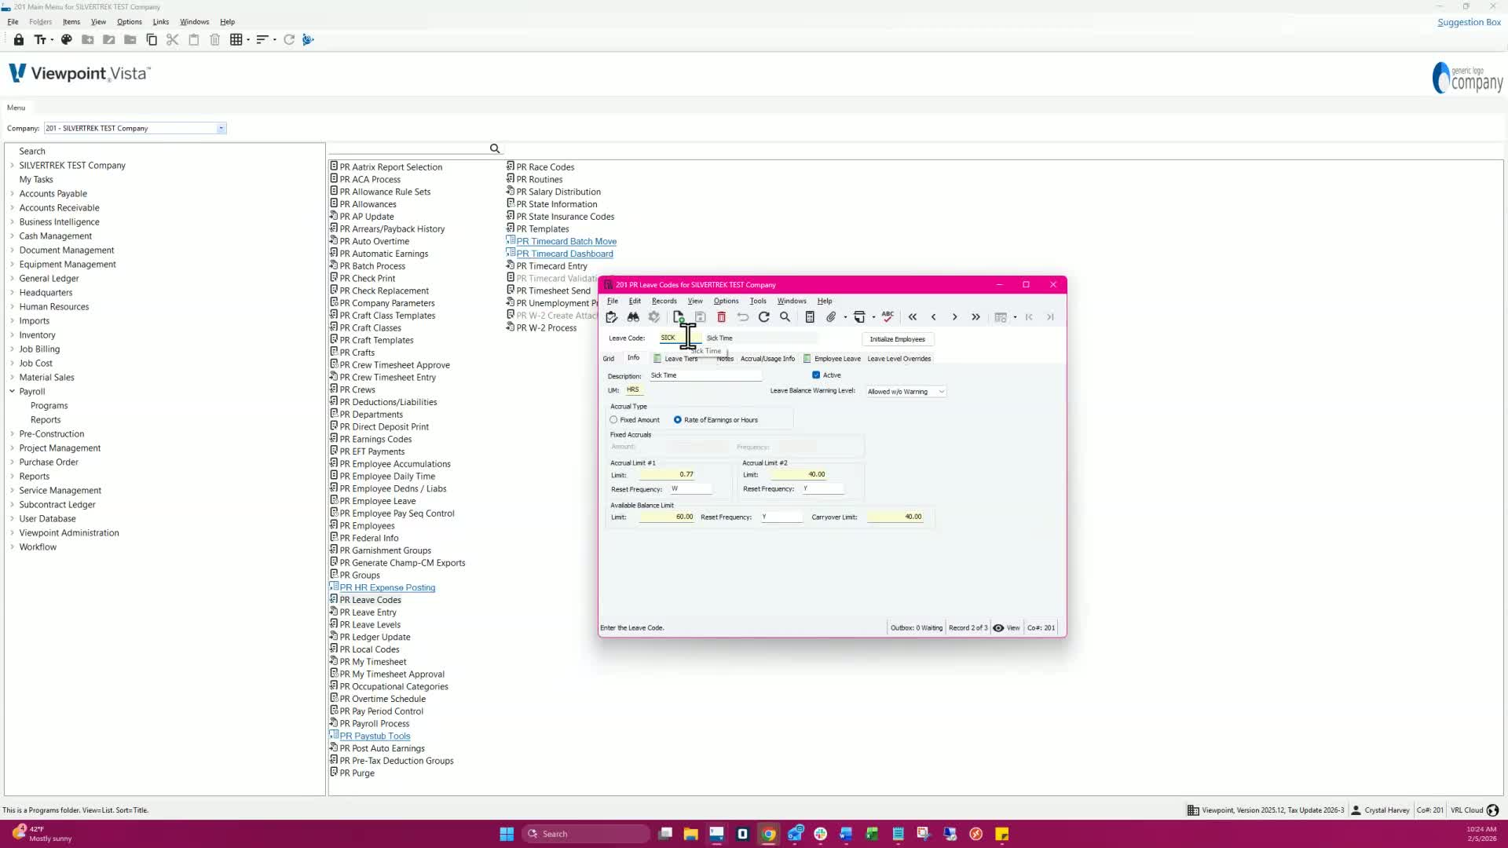The image size is (1508, 848).
Task: Uncheck the Active checkbox
Action: click(816, 375)
